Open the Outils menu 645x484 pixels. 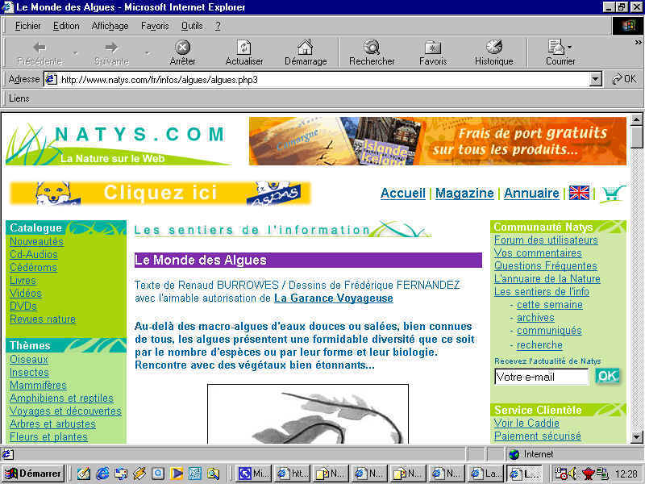[192, 26]
